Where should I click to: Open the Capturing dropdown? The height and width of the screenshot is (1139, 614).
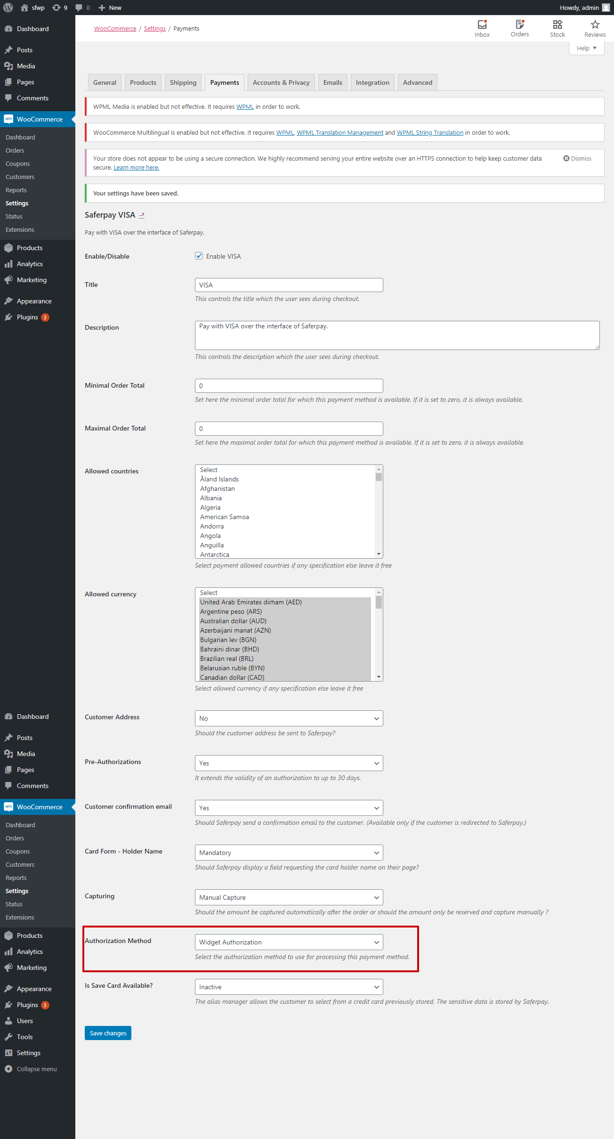click(x=289, y=897)
